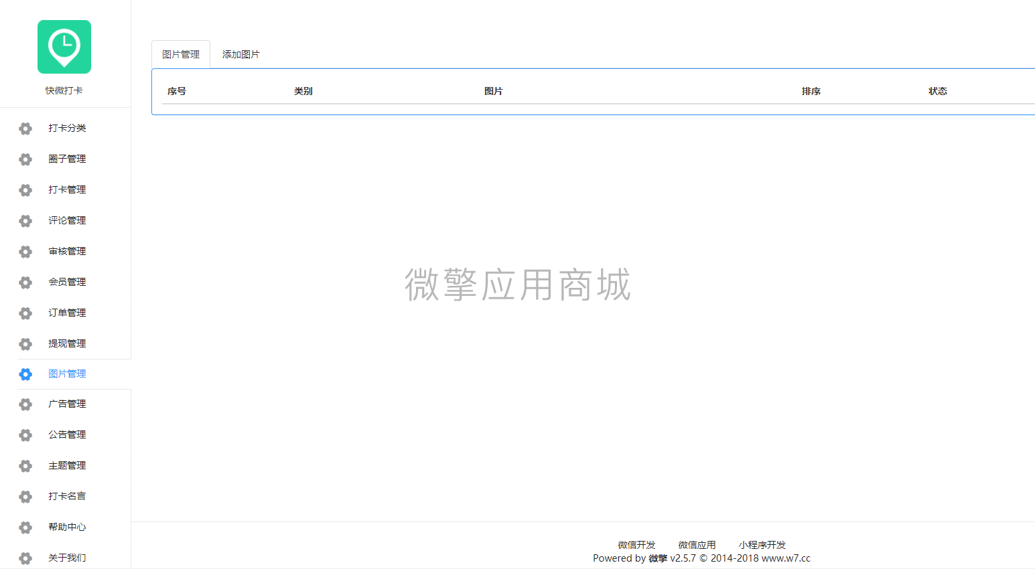The width and height of the screenshot is (1035, 569).
Task: Click the gear icon next to 主题管理
Action: 25,466
